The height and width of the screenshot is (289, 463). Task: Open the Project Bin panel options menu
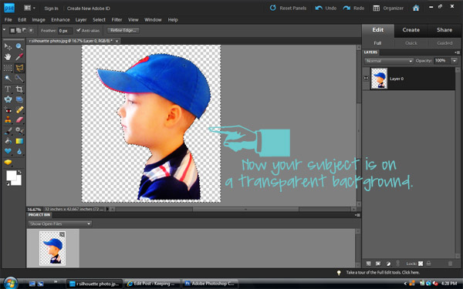click(x=357, y=215)
